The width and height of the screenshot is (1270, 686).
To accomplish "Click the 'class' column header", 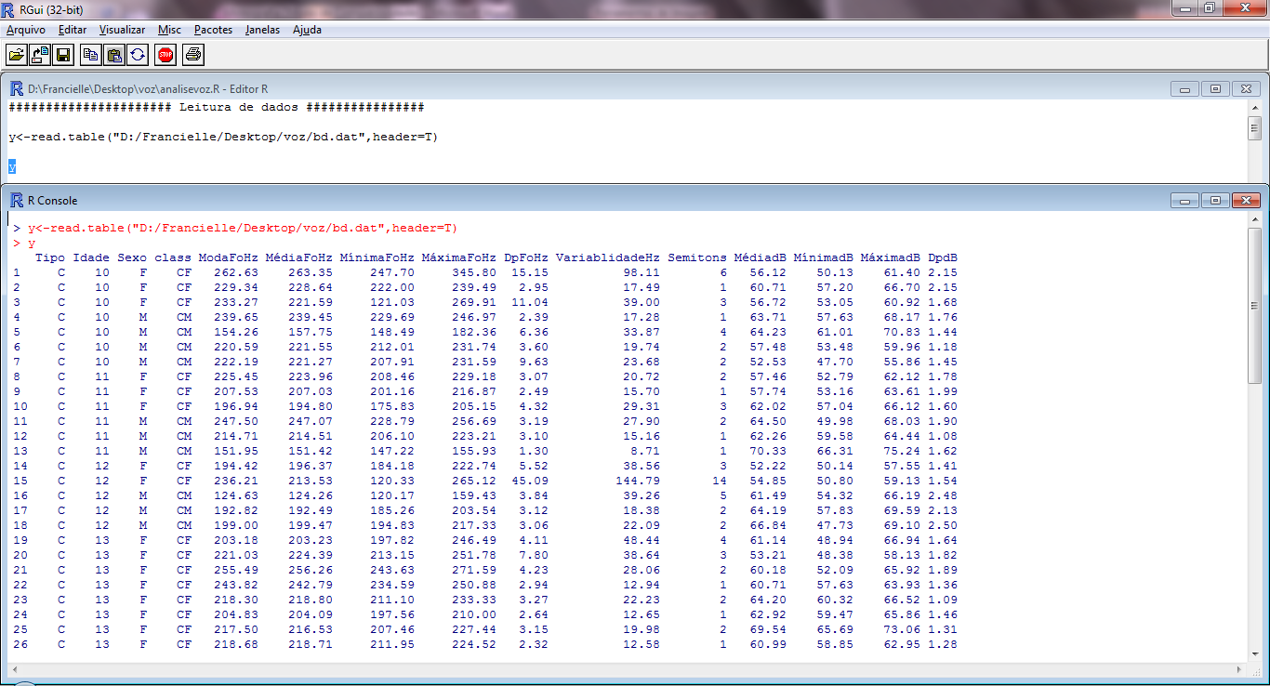I will pos(173,257).
